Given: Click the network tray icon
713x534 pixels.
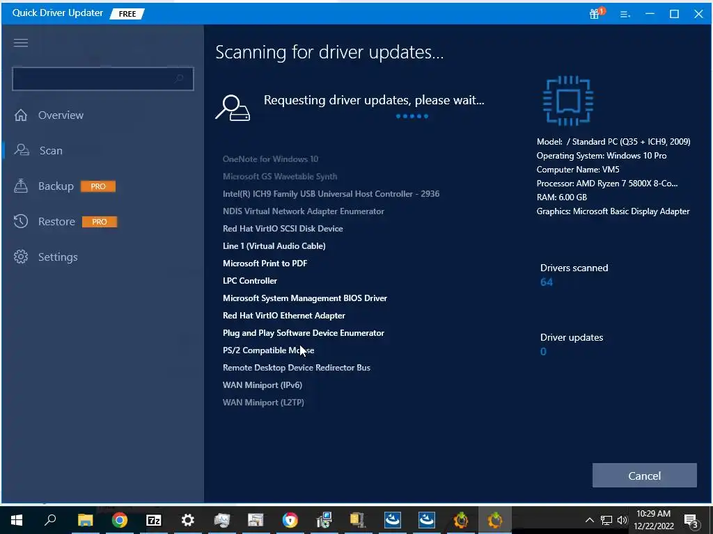Looking at the screenshot, I should pos(606,520).
